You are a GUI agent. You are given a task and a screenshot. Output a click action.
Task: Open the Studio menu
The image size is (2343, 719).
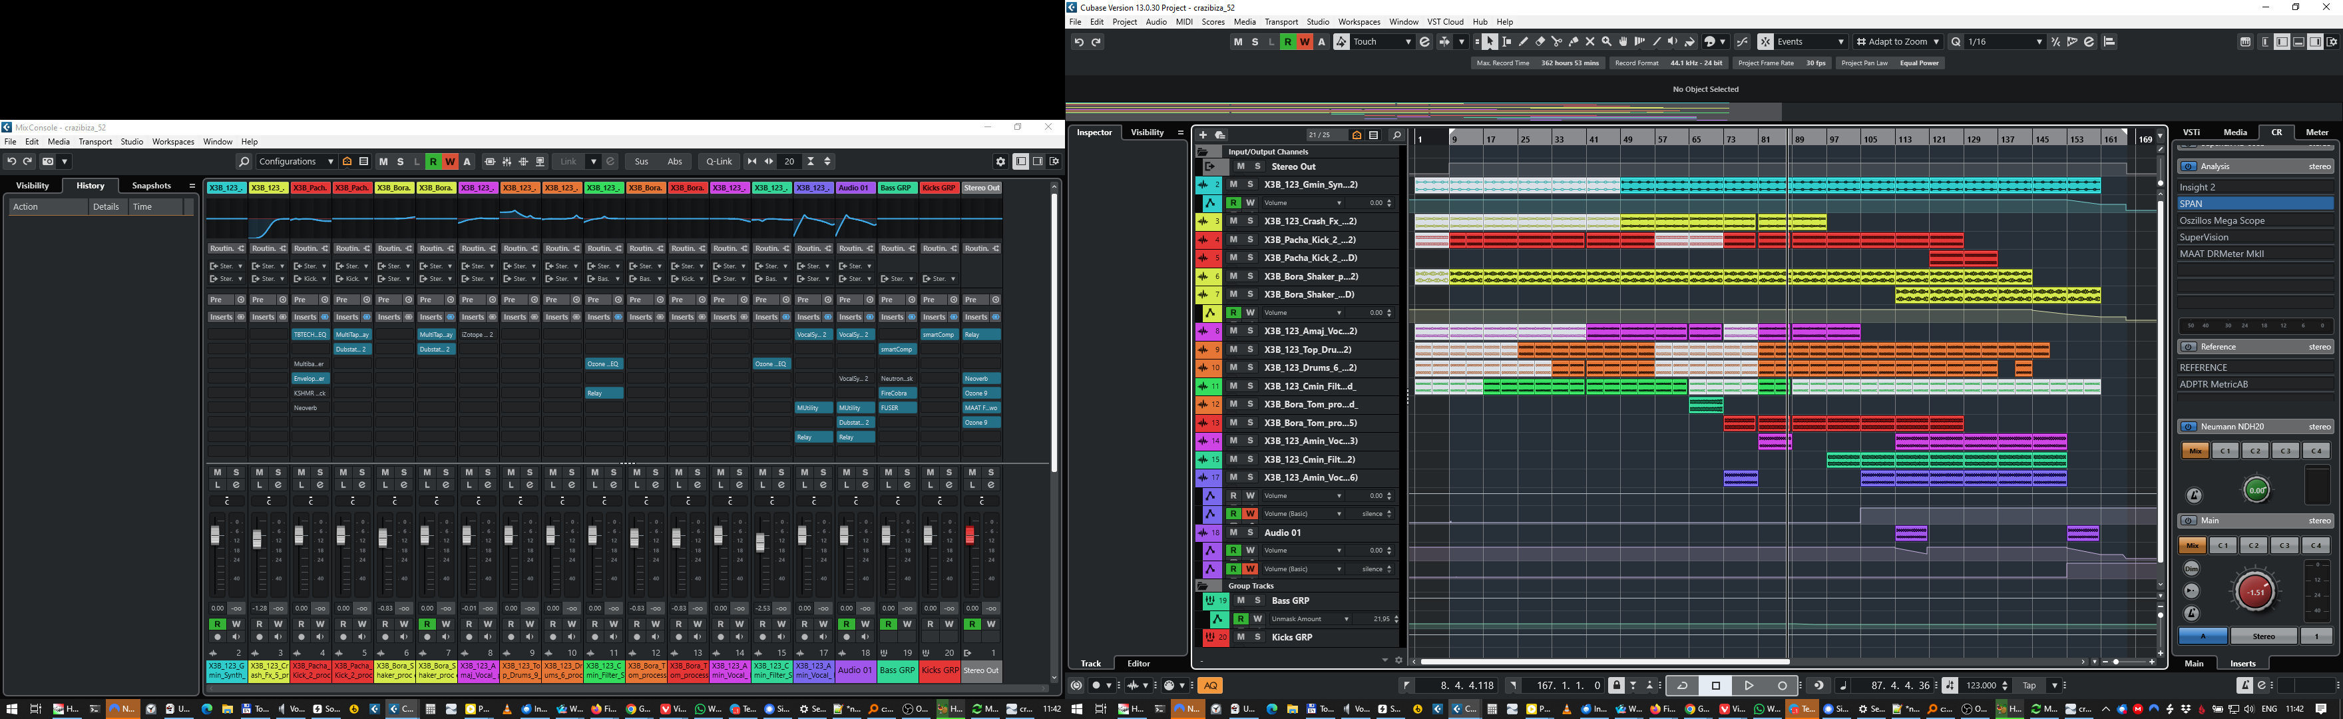(1318, 22)
